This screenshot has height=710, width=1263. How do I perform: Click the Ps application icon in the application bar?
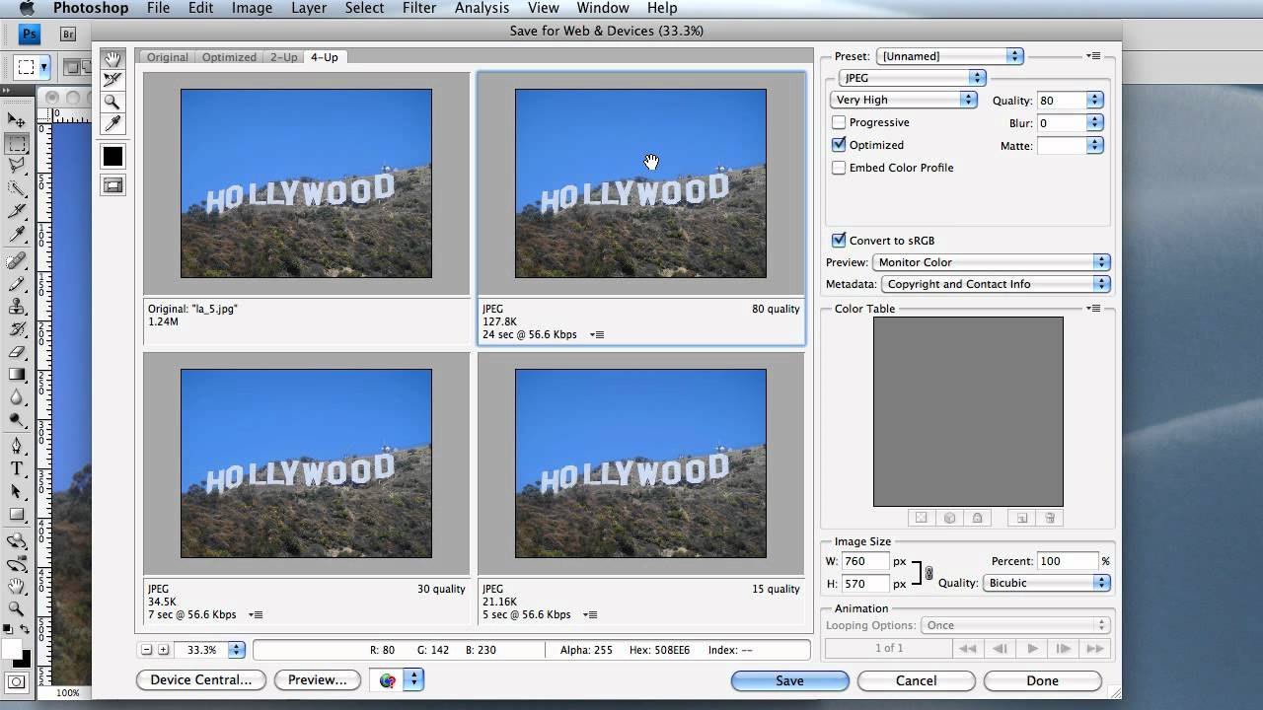pos(30,34)
